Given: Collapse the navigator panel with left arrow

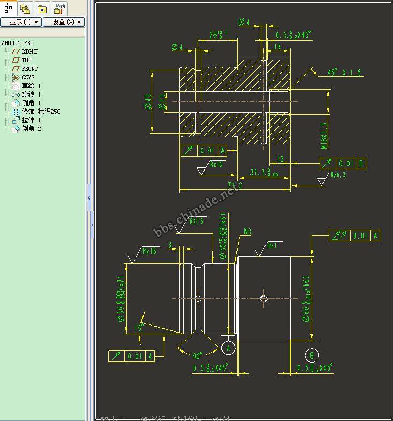Looking at the screenshot, I should (88, 198).
